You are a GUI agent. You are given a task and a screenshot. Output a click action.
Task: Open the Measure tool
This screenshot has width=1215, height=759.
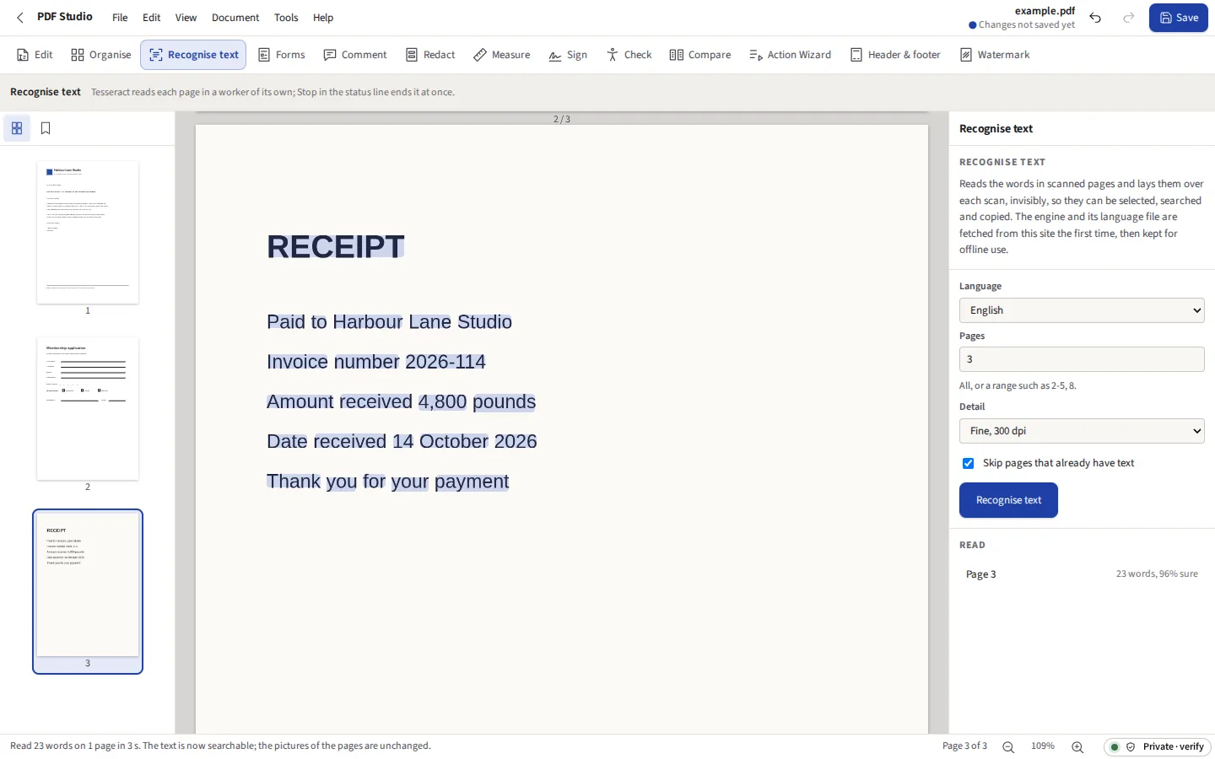click(502, 55)
